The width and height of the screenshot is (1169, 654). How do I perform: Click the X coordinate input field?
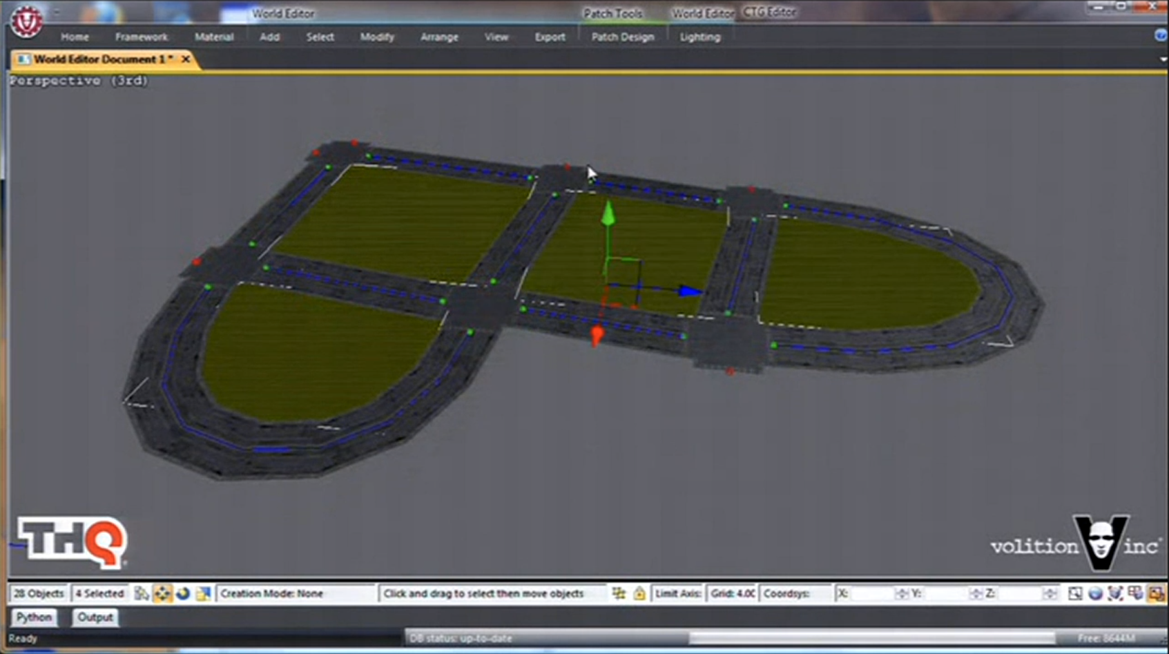(x=871, y=593)
